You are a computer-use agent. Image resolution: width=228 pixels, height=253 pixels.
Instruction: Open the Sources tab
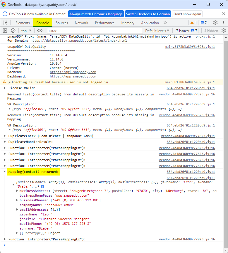click(x=62, y=23)
